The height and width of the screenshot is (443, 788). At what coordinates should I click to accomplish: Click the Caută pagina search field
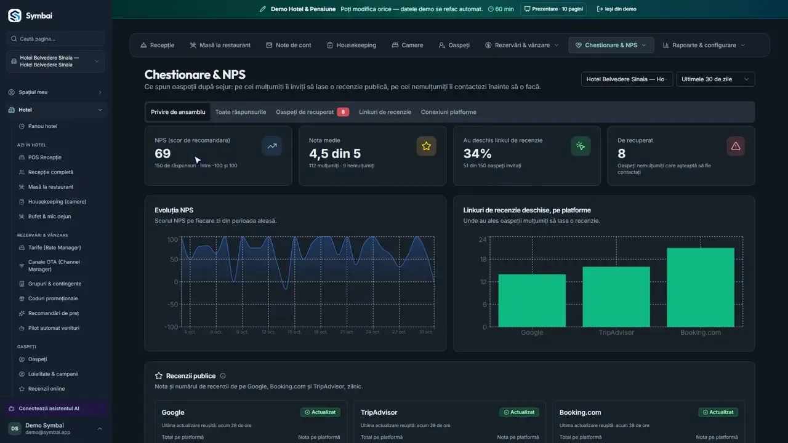(x=56, y=39)
